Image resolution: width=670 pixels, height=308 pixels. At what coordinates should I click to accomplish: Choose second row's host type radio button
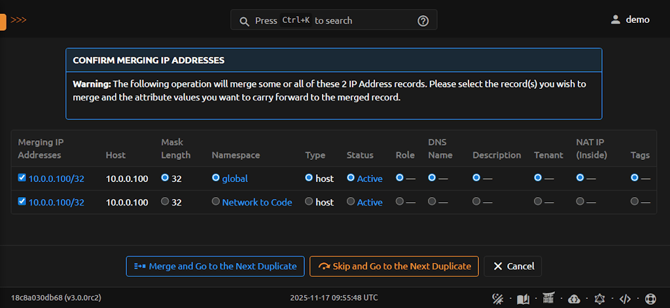click(309, 202)
